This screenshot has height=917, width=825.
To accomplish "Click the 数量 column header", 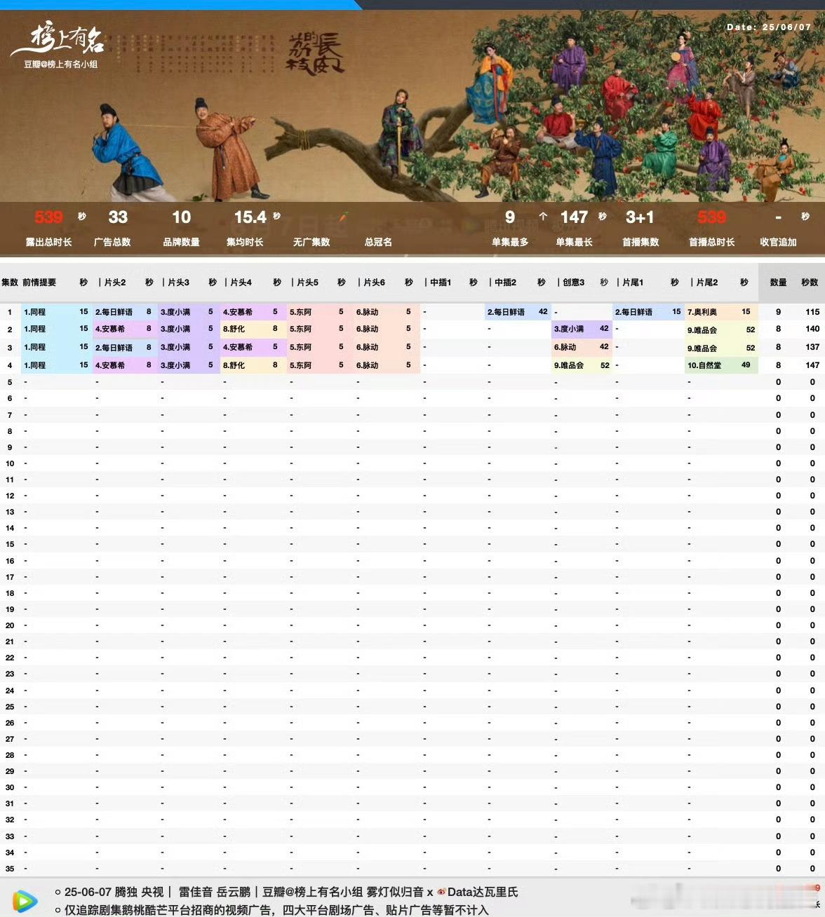I will click(778, 283).
